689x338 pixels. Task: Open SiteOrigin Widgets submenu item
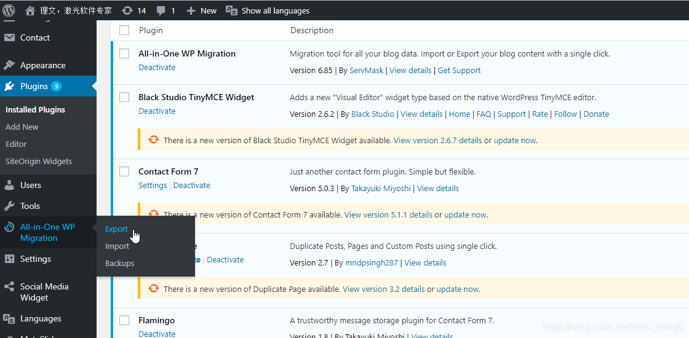[39, 161]
